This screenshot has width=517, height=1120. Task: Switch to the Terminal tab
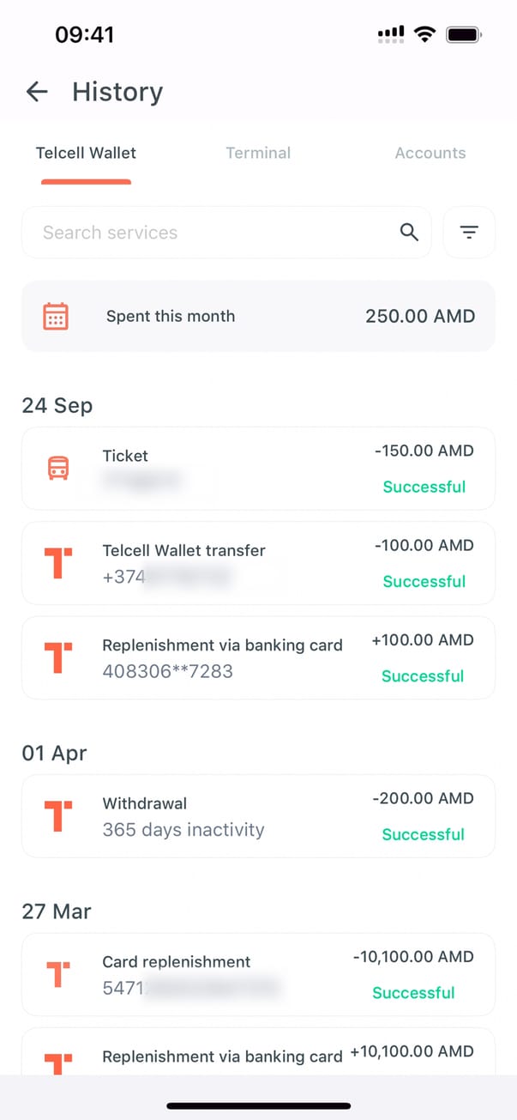258,153
